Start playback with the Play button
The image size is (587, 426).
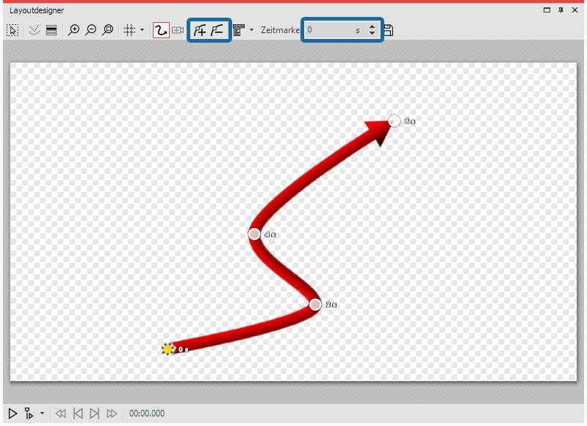click(x=12, y=413)
